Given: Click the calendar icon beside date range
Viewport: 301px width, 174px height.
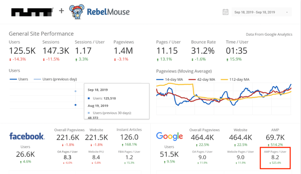Looking at the screenshot, I should click(225, 12).
